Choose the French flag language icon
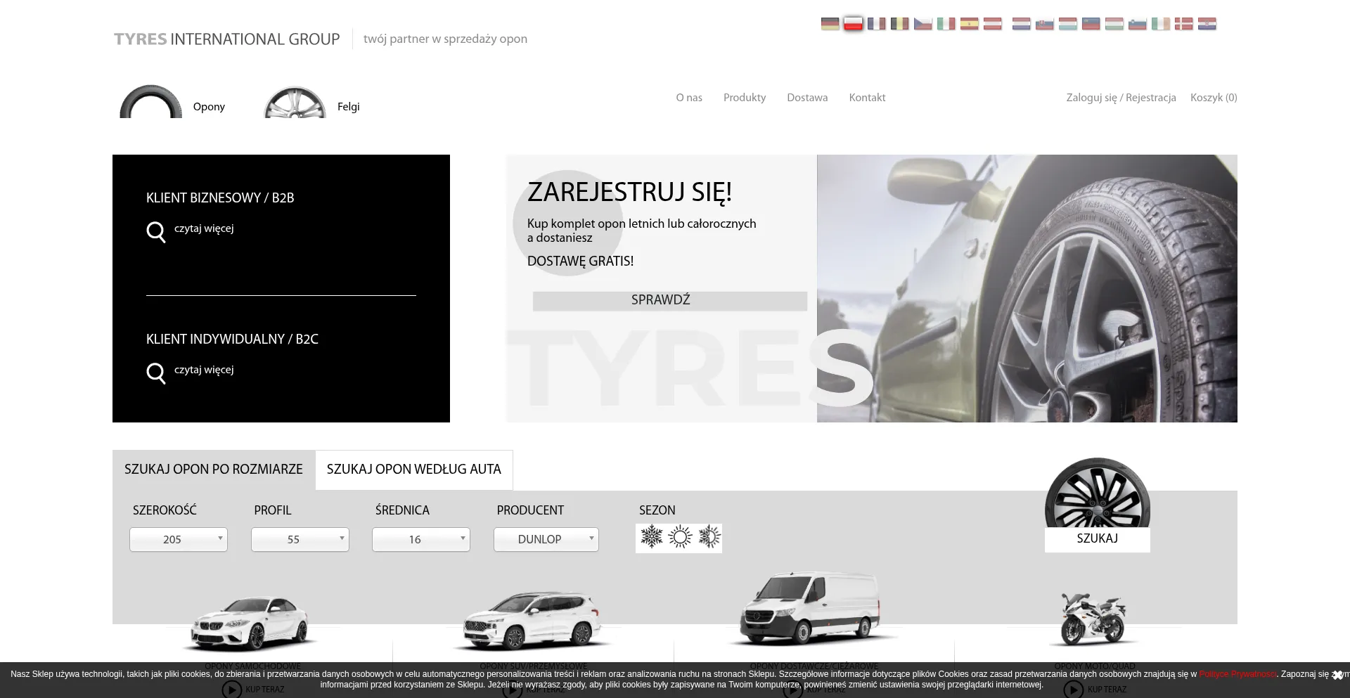The image size is (1350, 698). [876, 24]
